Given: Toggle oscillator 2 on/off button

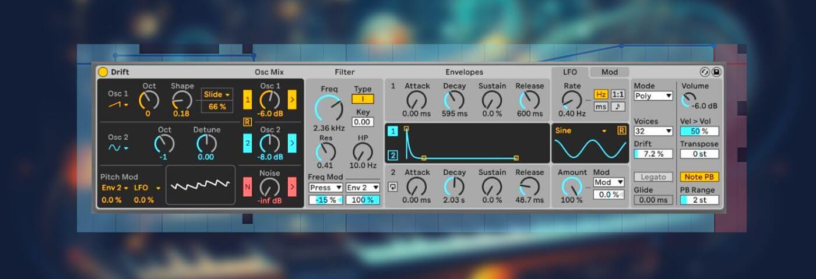Looking at the screenshot, I should [248, 143].
